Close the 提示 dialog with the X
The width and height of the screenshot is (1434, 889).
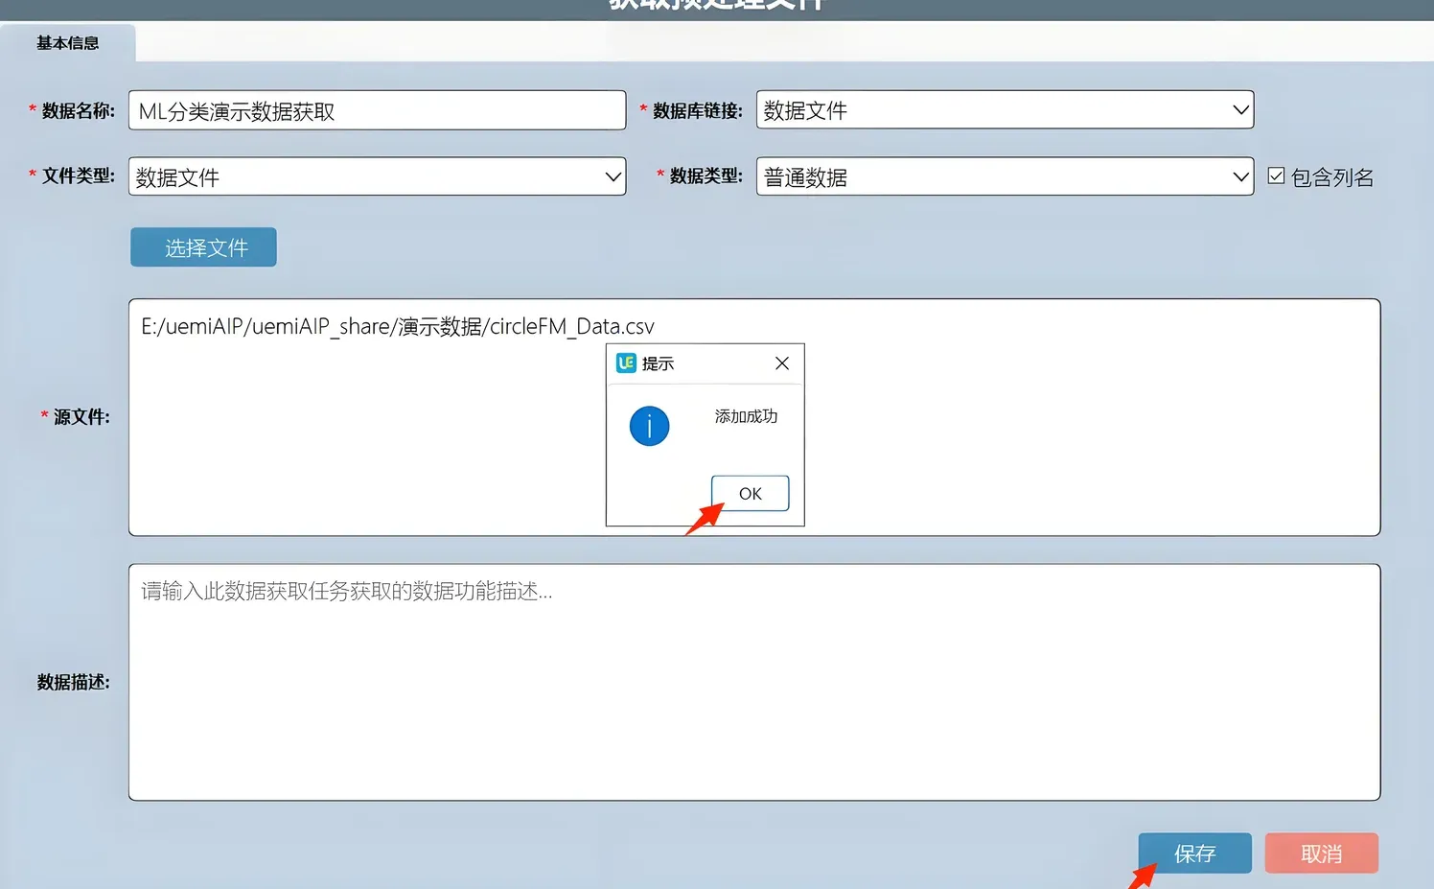[x=781, y=363]
